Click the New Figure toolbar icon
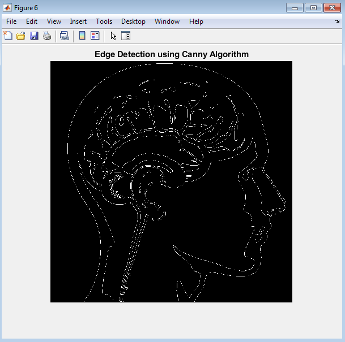Viewport: 345px width, 342px height. pos(8,36)
